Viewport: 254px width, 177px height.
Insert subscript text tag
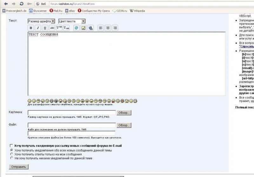click(x=66, y=28)
